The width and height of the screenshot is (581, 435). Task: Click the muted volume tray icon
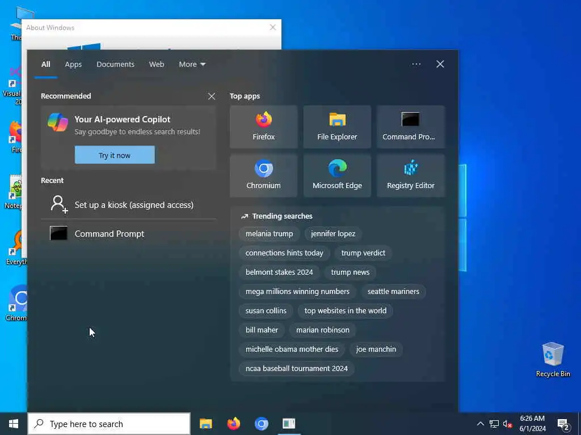[507, 424]
